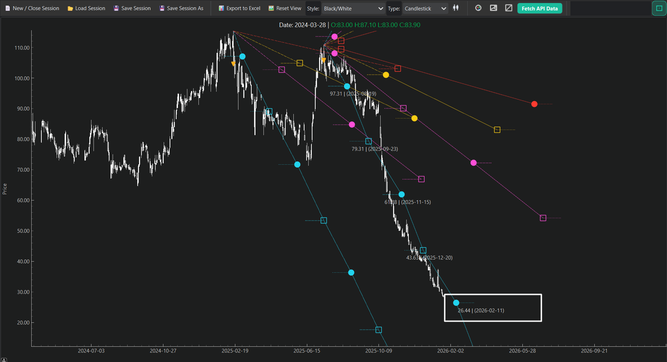Click the 2025-02-19 date axis label
Image resolution: width=667 pixels, height=362 pixels.
coord(235,351)
